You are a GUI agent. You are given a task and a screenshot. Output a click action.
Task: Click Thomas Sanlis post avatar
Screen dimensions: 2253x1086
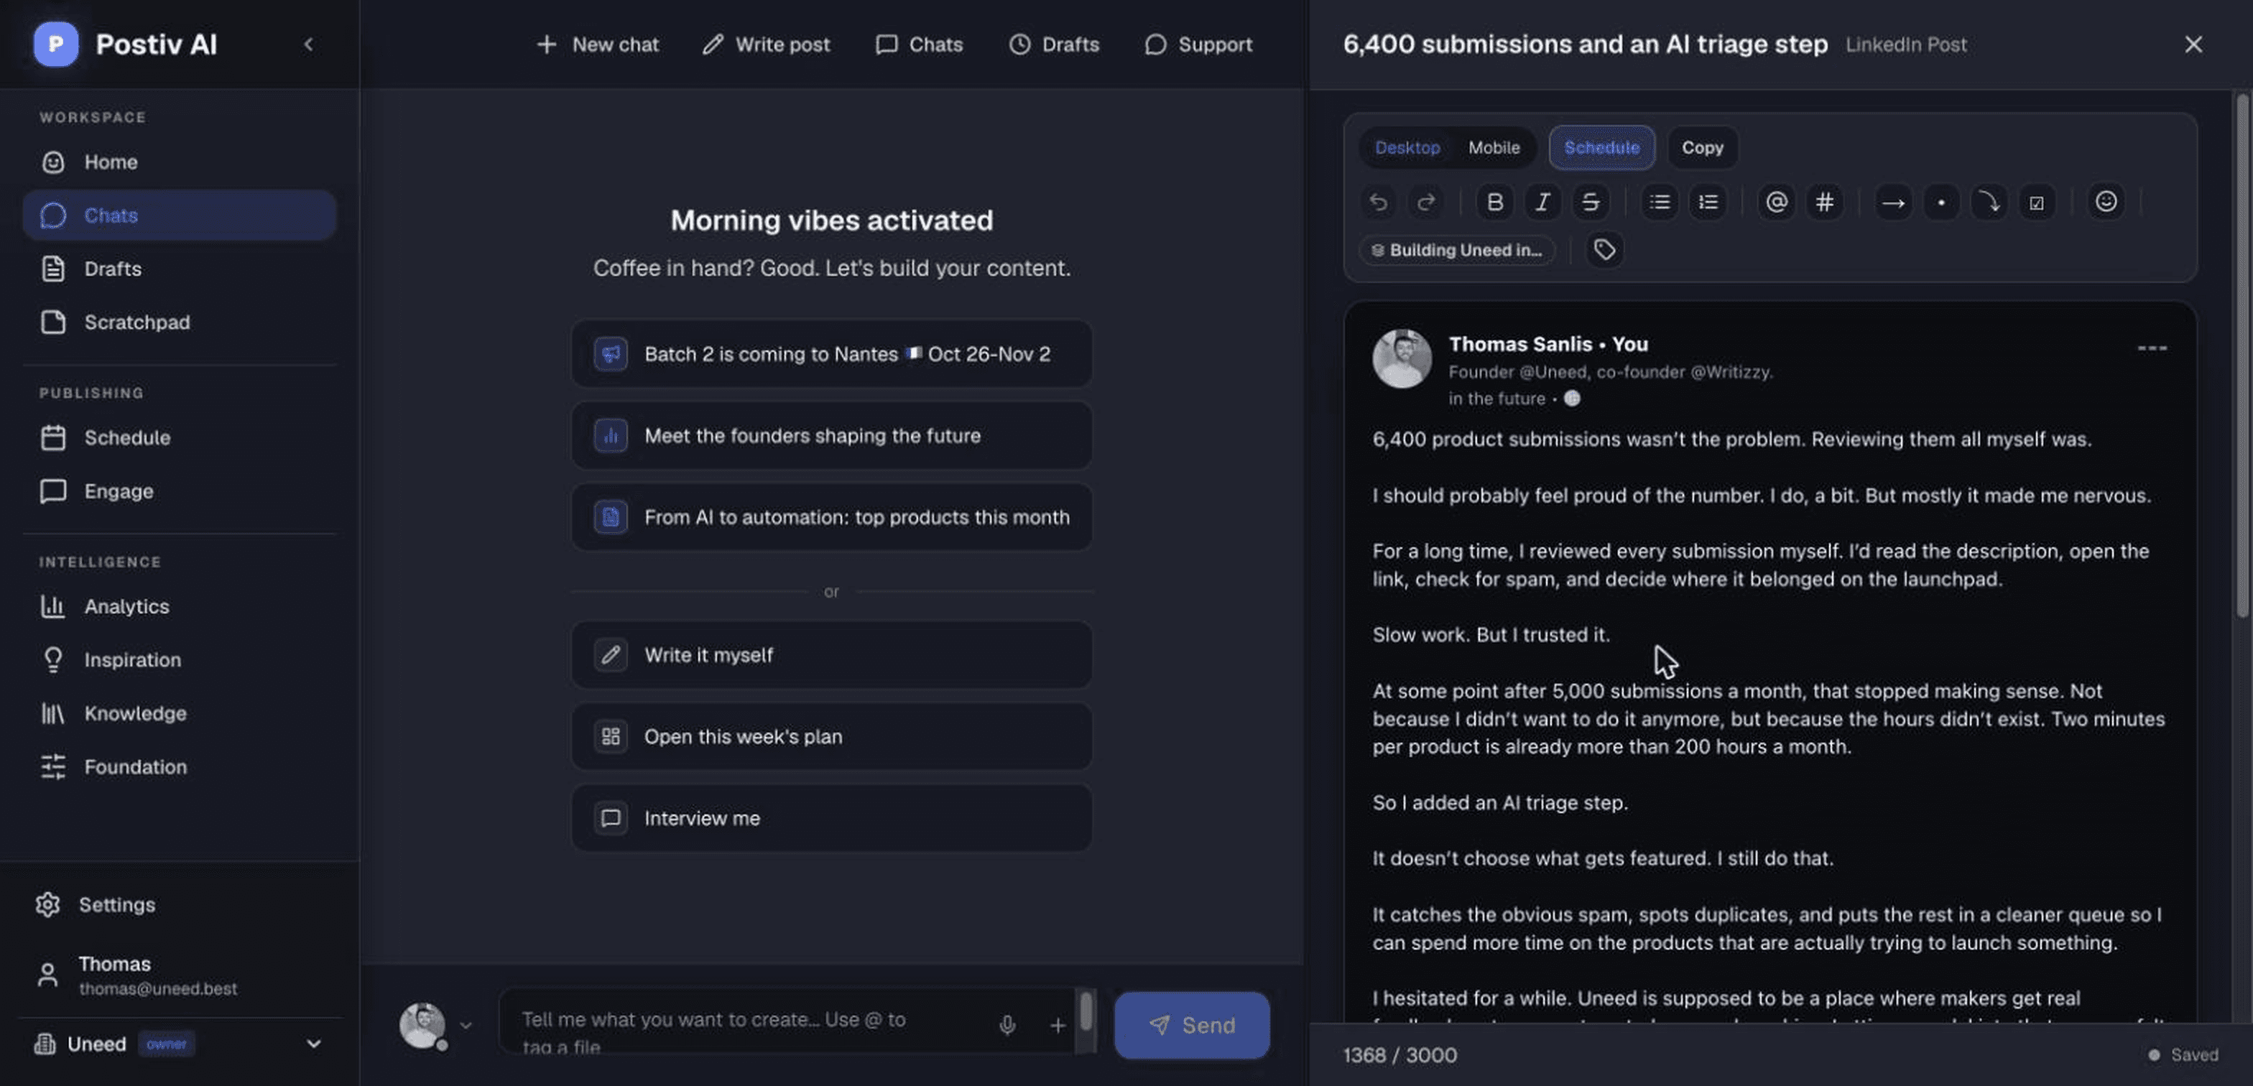click(x=1401, y=358)
